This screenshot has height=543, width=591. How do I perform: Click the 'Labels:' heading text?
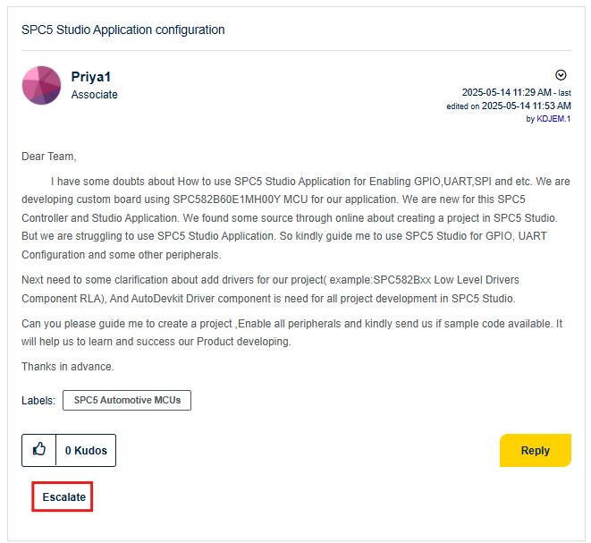pyautogui.click(x=38, y=400)
